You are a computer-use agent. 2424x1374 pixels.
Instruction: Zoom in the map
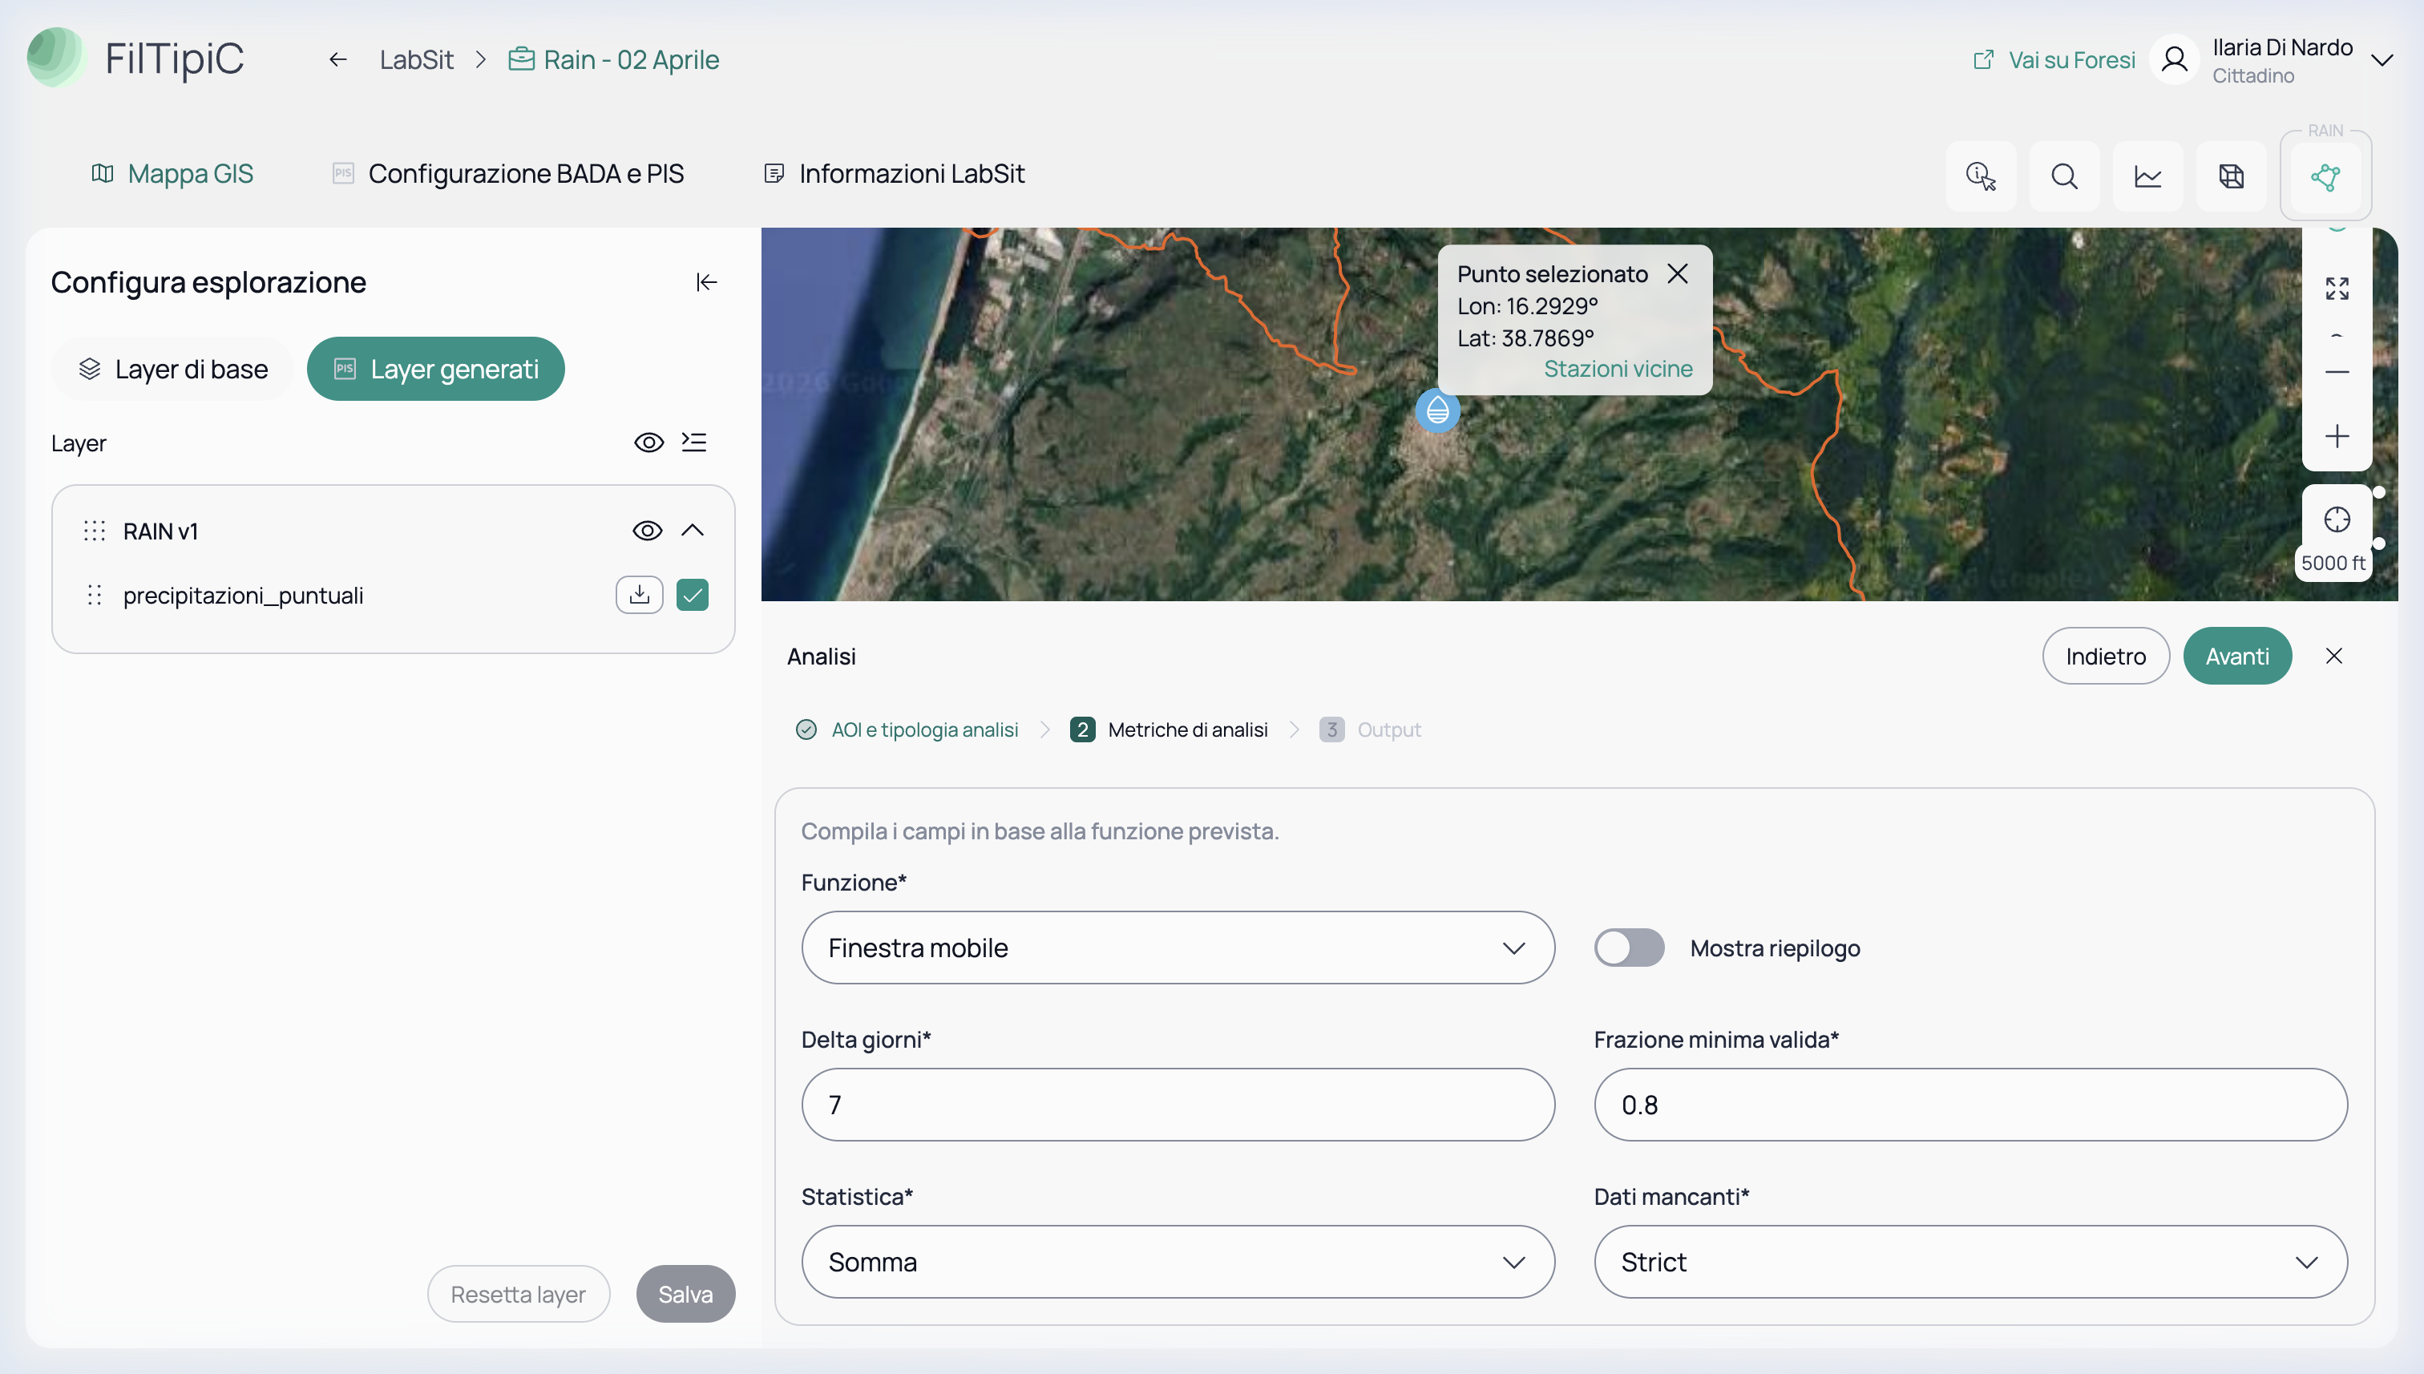pyautogui.click(x=2337, y=436)
